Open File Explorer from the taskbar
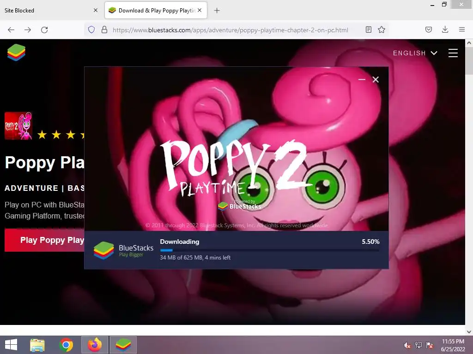The width and height of the screenshot is (473, 354). [x=37, y=345]
